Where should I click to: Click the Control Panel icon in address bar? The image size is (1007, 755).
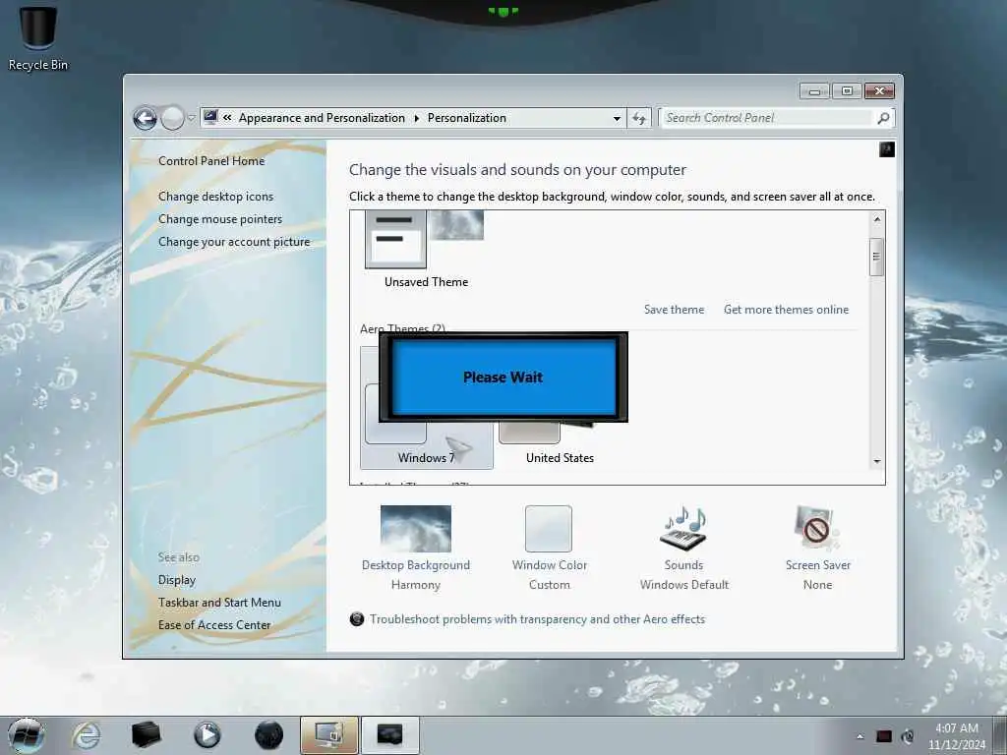(210, 117)
